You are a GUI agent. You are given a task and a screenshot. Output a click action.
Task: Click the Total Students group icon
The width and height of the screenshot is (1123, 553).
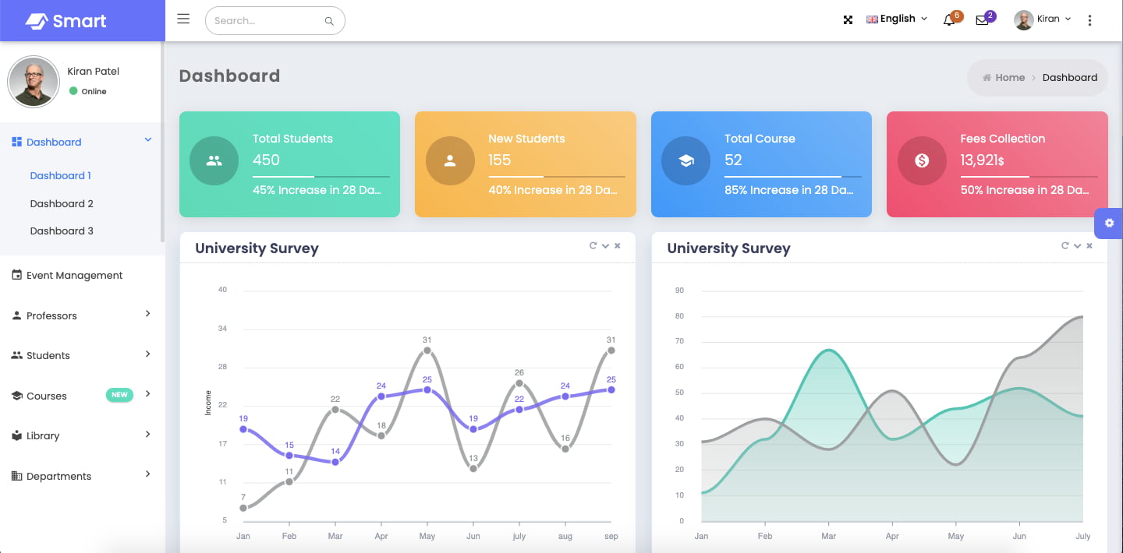(x=214, y=160)
